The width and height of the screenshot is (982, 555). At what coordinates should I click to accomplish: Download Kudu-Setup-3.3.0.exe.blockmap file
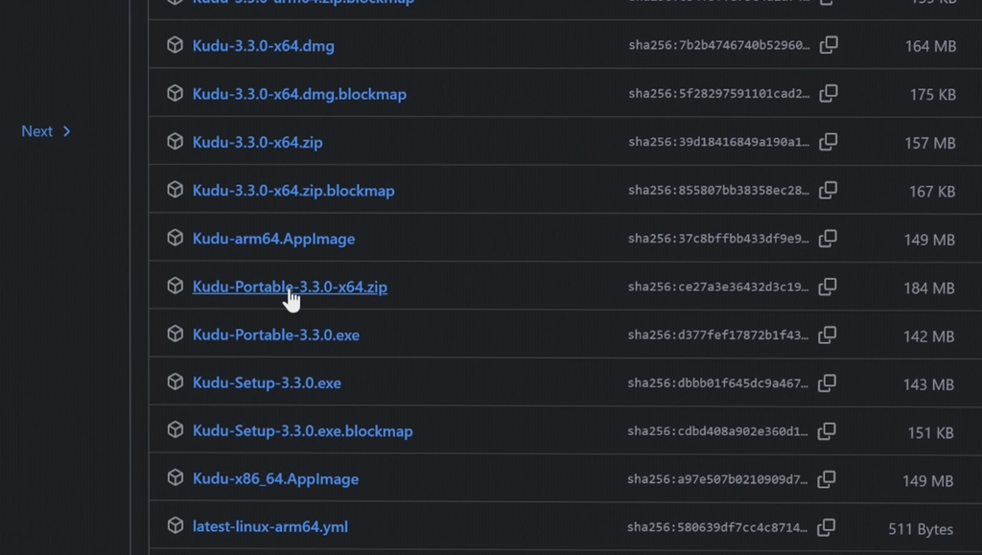(302, 431)
